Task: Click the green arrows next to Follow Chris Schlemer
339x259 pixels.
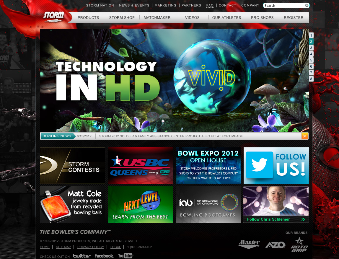Action: point(303,219)
